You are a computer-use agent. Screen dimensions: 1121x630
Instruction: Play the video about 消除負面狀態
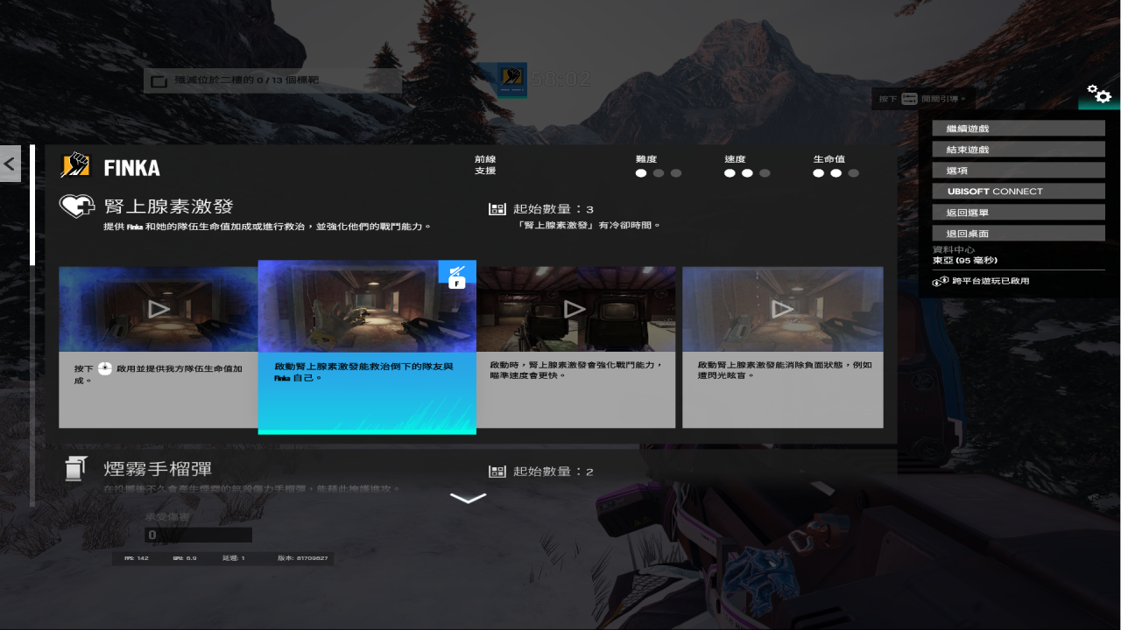click(x=783, y=309)
